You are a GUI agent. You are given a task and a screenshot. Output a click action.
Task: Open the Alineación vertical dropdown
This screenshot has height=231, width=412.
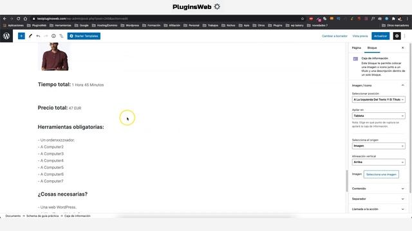[379, 162]
